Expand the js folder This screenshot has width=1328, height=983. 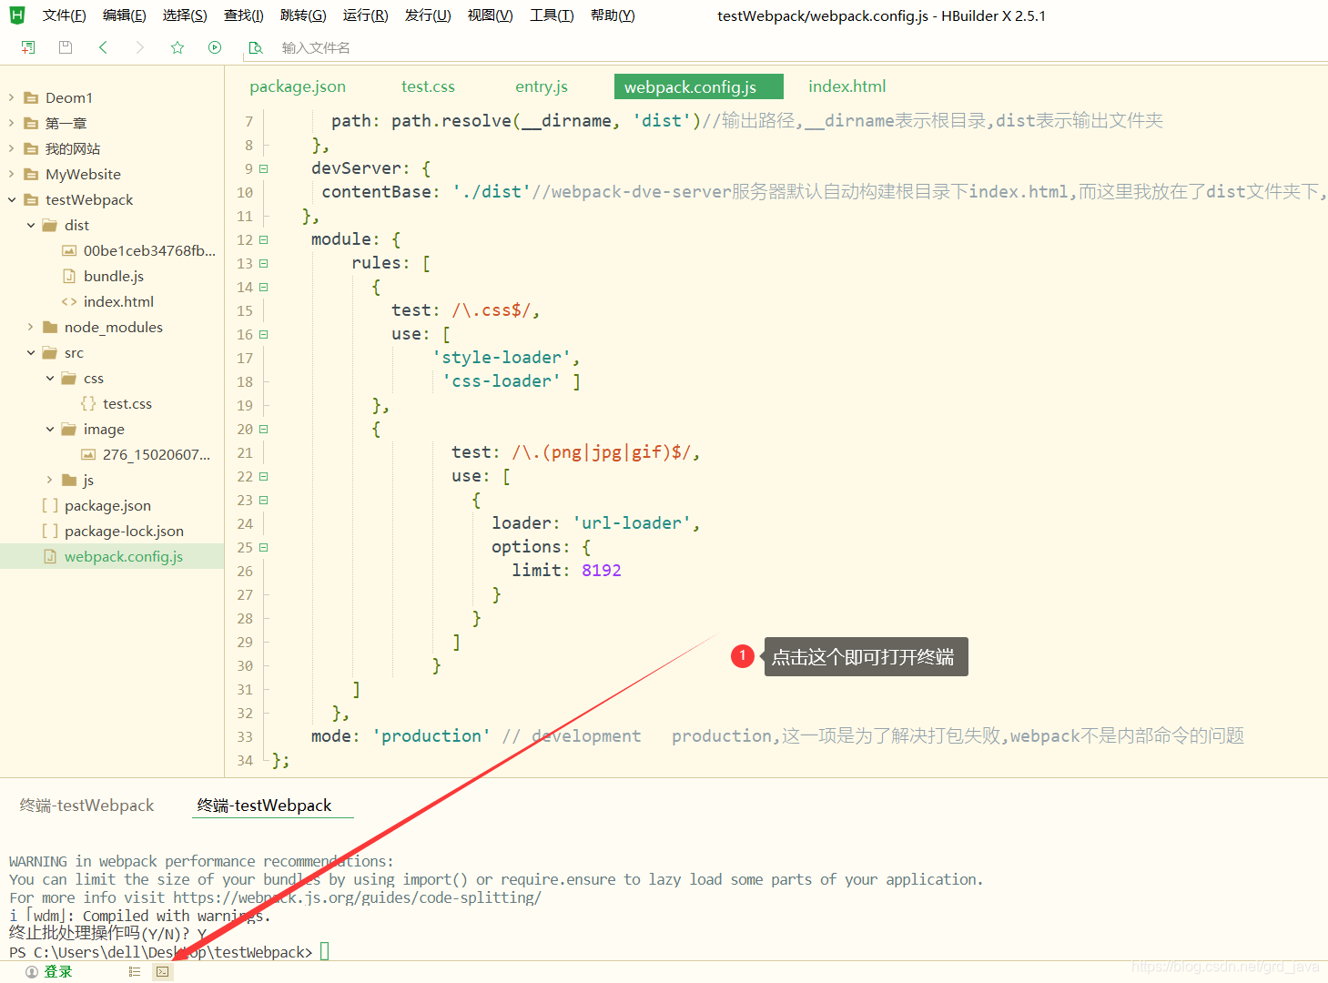(x=49, y=480)
